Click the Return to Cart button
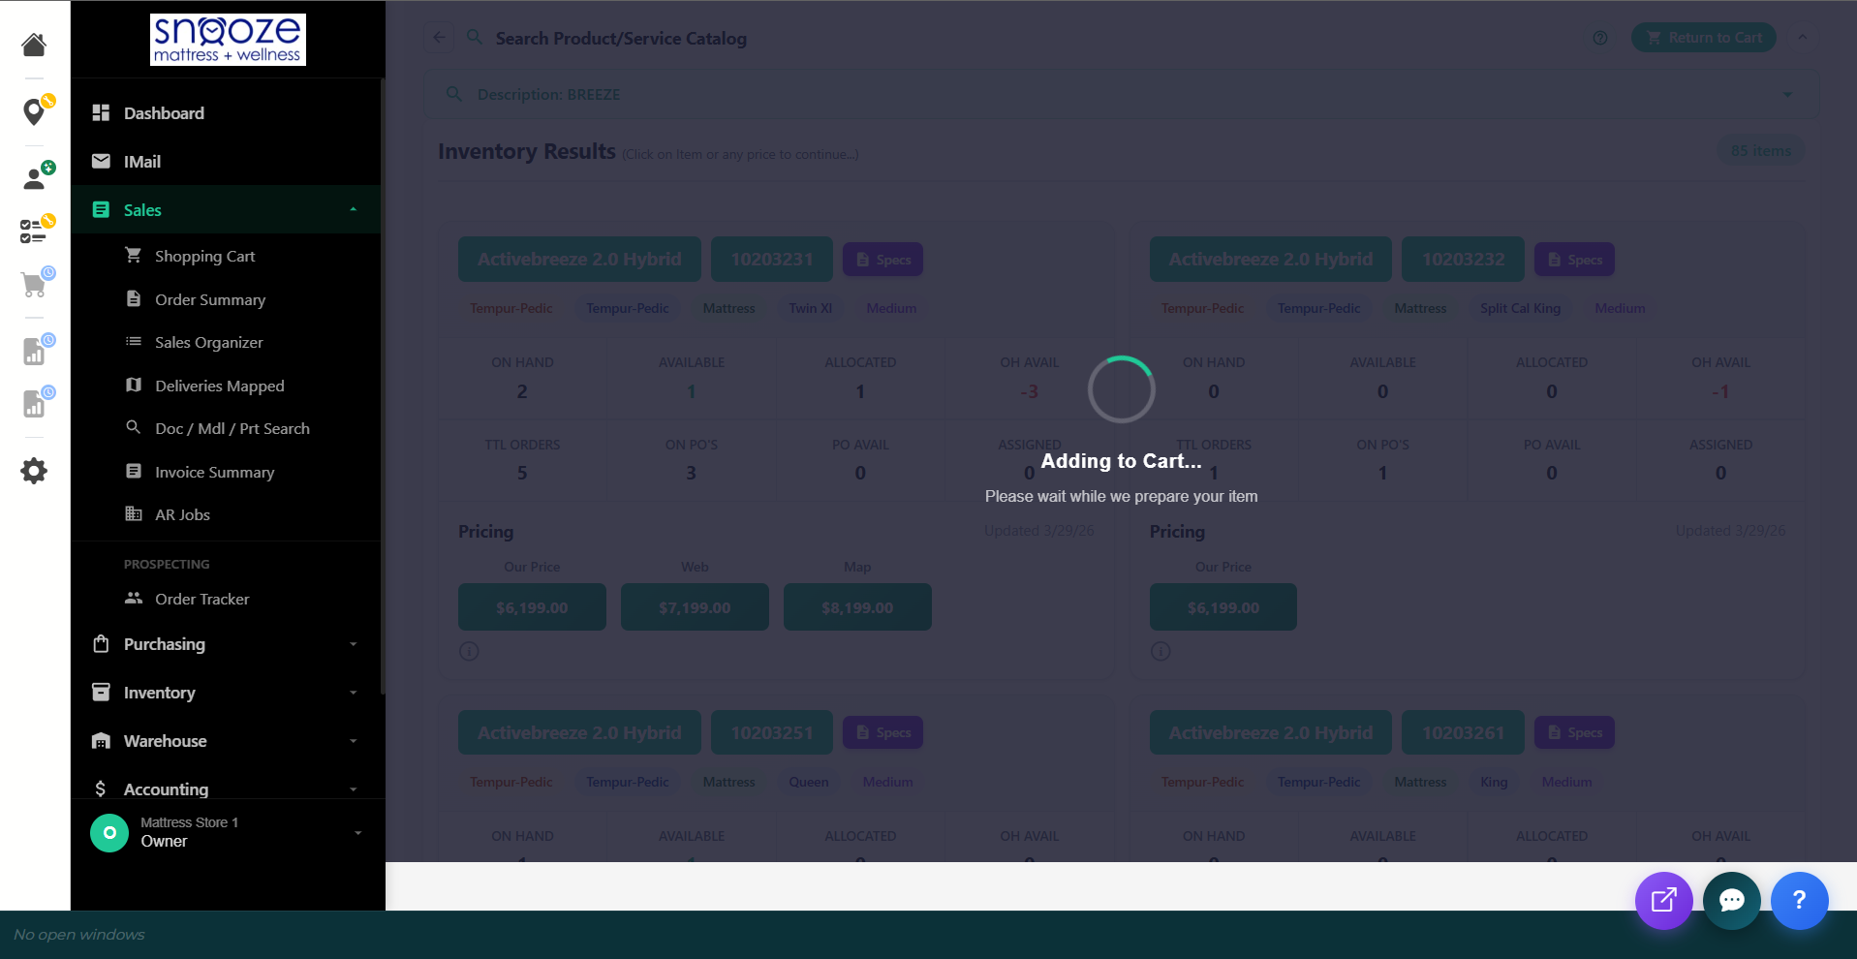 (1704, 38)
